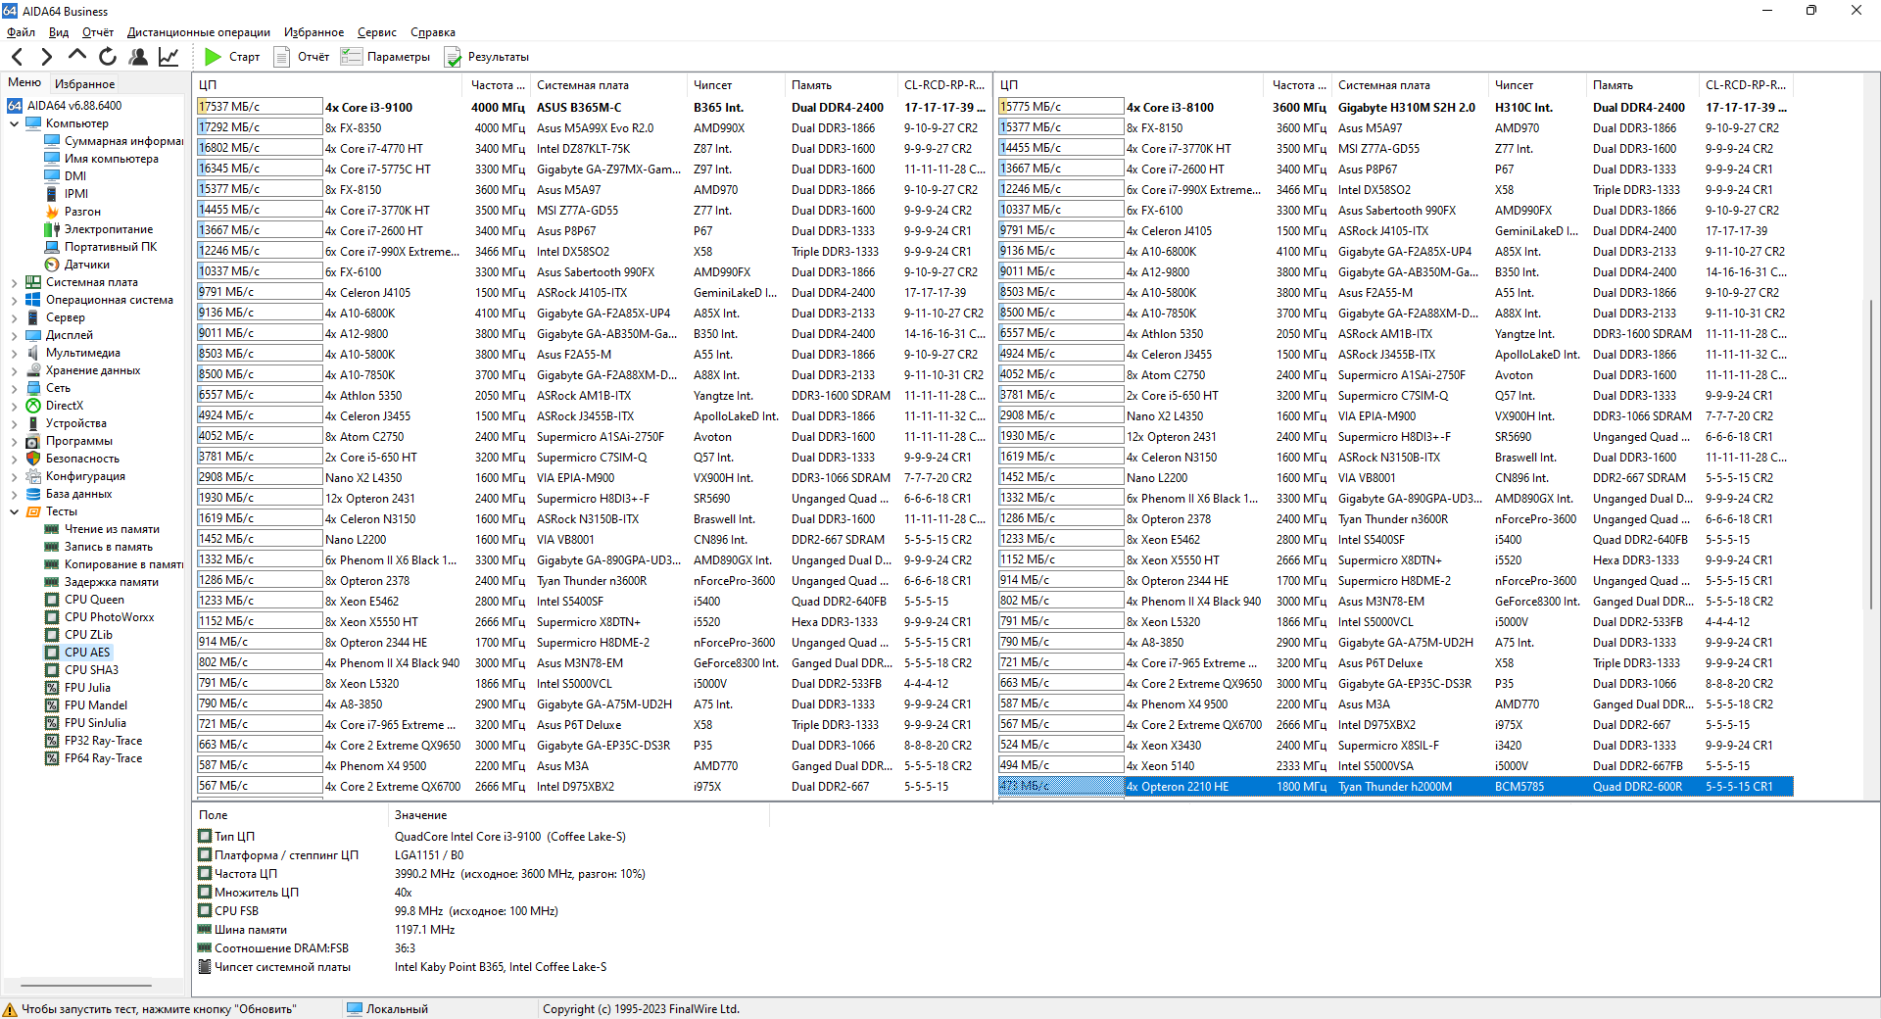Click the monitor icon beside DMI
Image resolution: width=1881 pixels, height=1019 pixels.
(x=53, y=176)
